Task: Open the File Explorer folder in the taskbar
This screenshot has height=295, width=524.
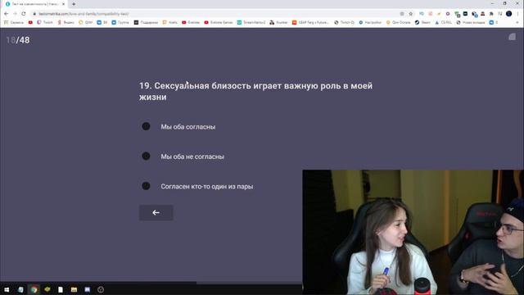Action: (74, 289)
